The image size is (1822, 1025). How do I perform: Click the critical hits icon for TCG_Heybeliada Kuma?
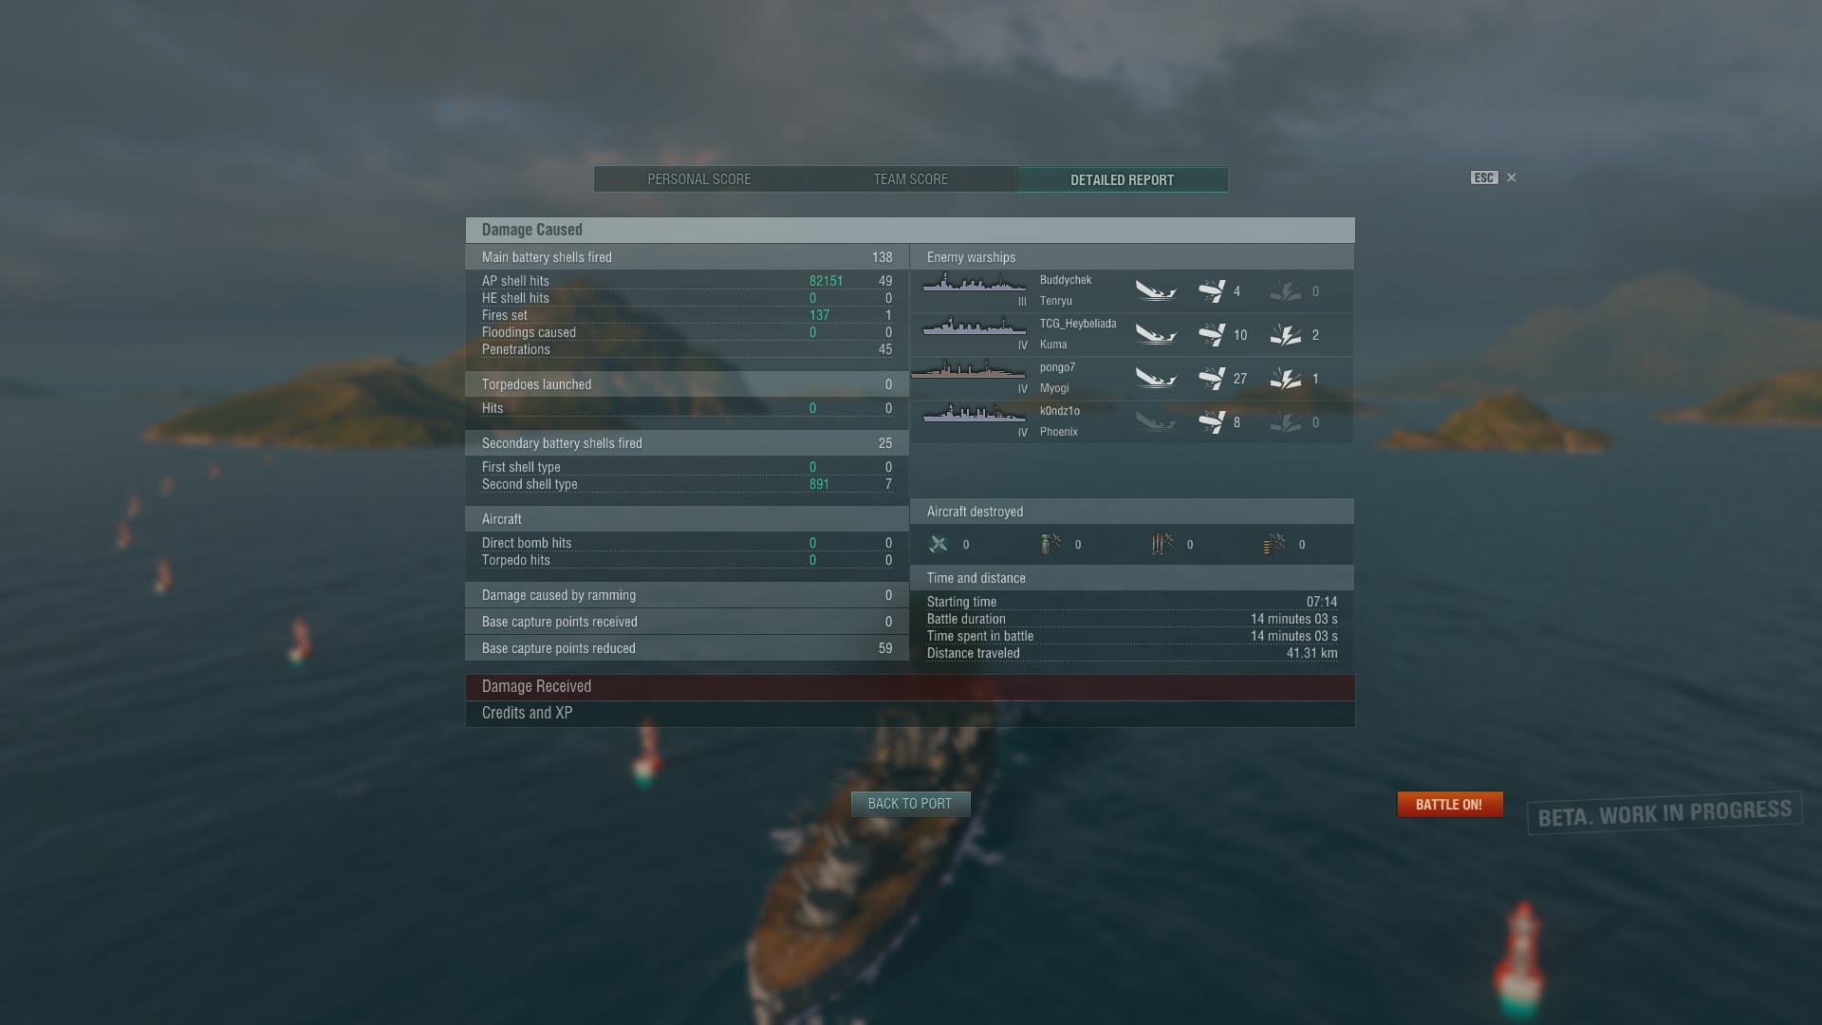click(x=1286, y=334)
